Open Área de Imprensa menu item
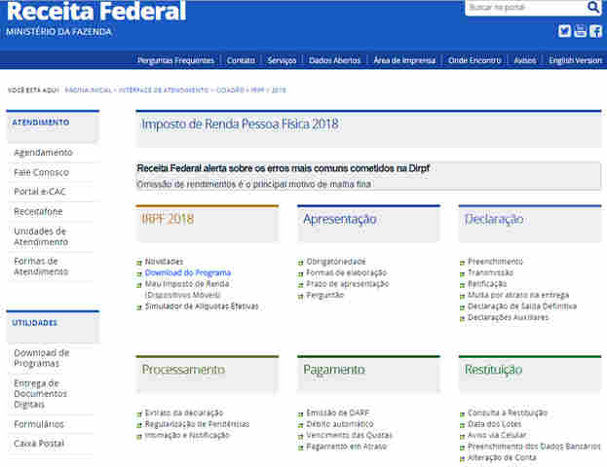607x467 pixels. point(404,60)
